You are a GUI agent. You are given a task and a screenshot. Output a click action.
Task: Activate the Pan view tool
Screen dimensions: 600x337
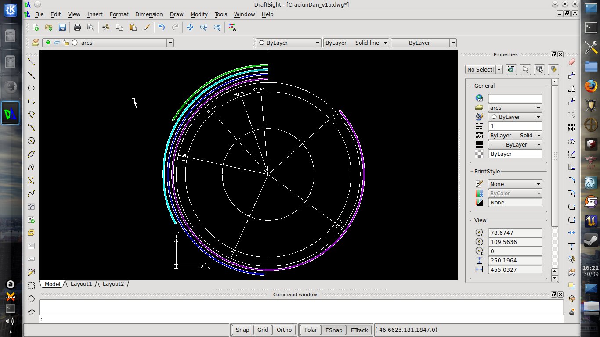190,27
